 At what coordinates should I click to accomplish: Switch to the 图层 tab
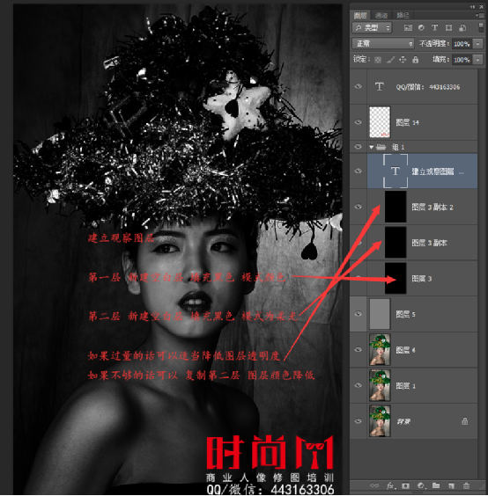(x=360, y=15)
